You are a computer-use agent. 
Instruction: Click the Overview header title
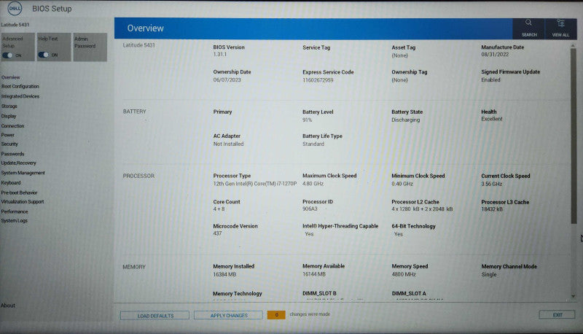tap(145, 28)
